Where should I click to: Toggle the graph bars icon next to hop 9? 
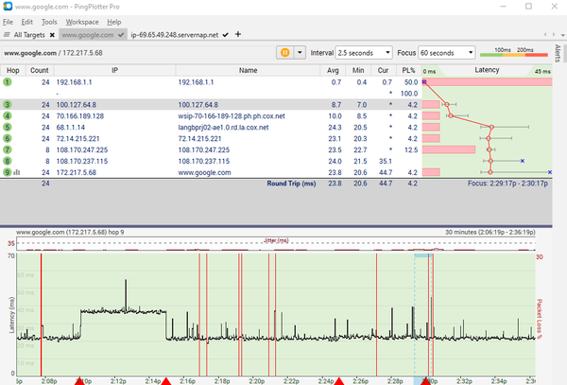click(17, 172)
